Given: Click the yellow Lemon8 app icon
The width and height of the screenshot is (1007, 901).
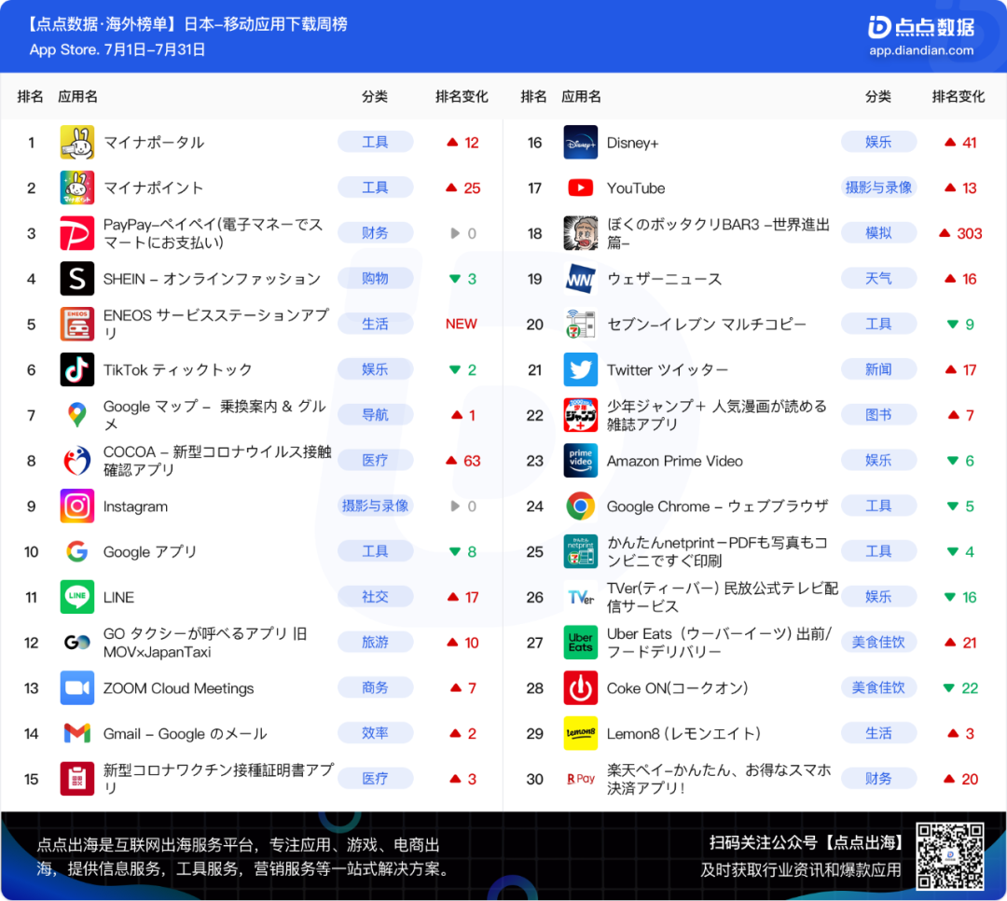Looking at the screenshot, I should [x=581, y=733].
